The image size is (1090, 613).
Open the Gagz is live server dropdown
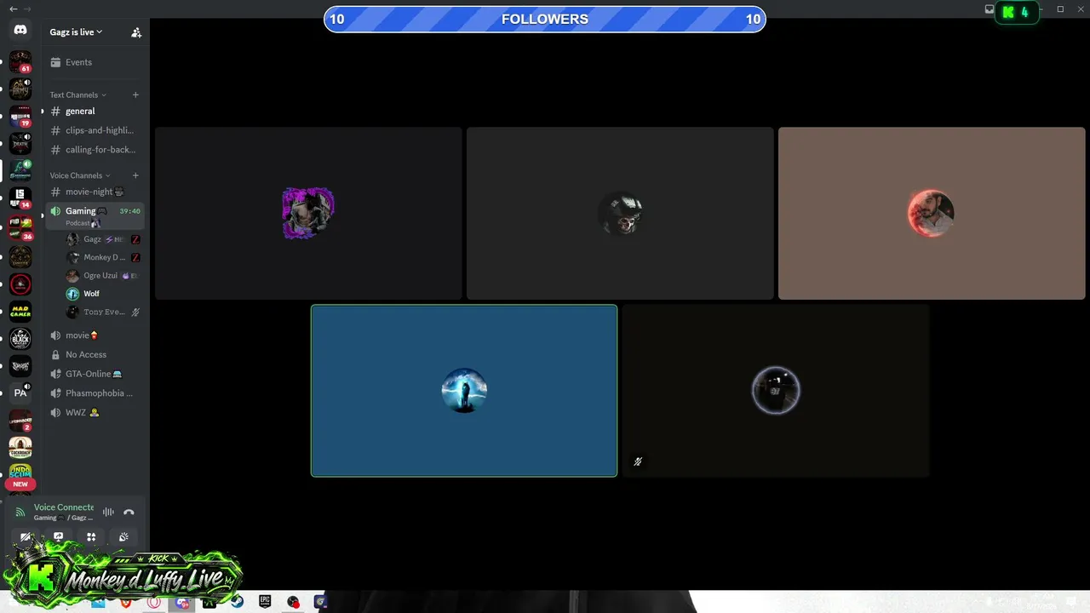pyautogui.click(x=76, y=32)
